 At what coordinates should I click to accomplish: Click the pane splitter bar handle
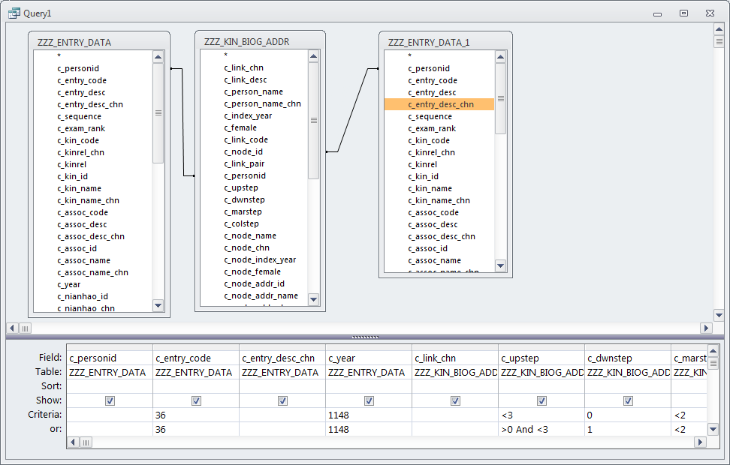(365, 337)
